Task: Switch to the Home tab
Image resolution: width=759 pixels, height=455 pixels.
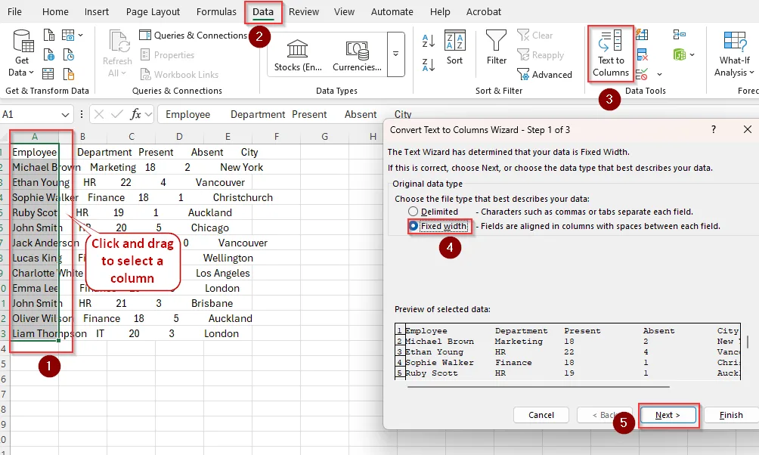Action: 55,11
